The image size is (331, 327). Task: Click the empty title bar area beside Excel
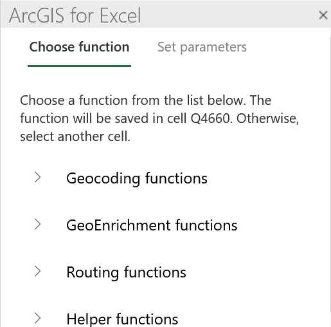(229, 15)
